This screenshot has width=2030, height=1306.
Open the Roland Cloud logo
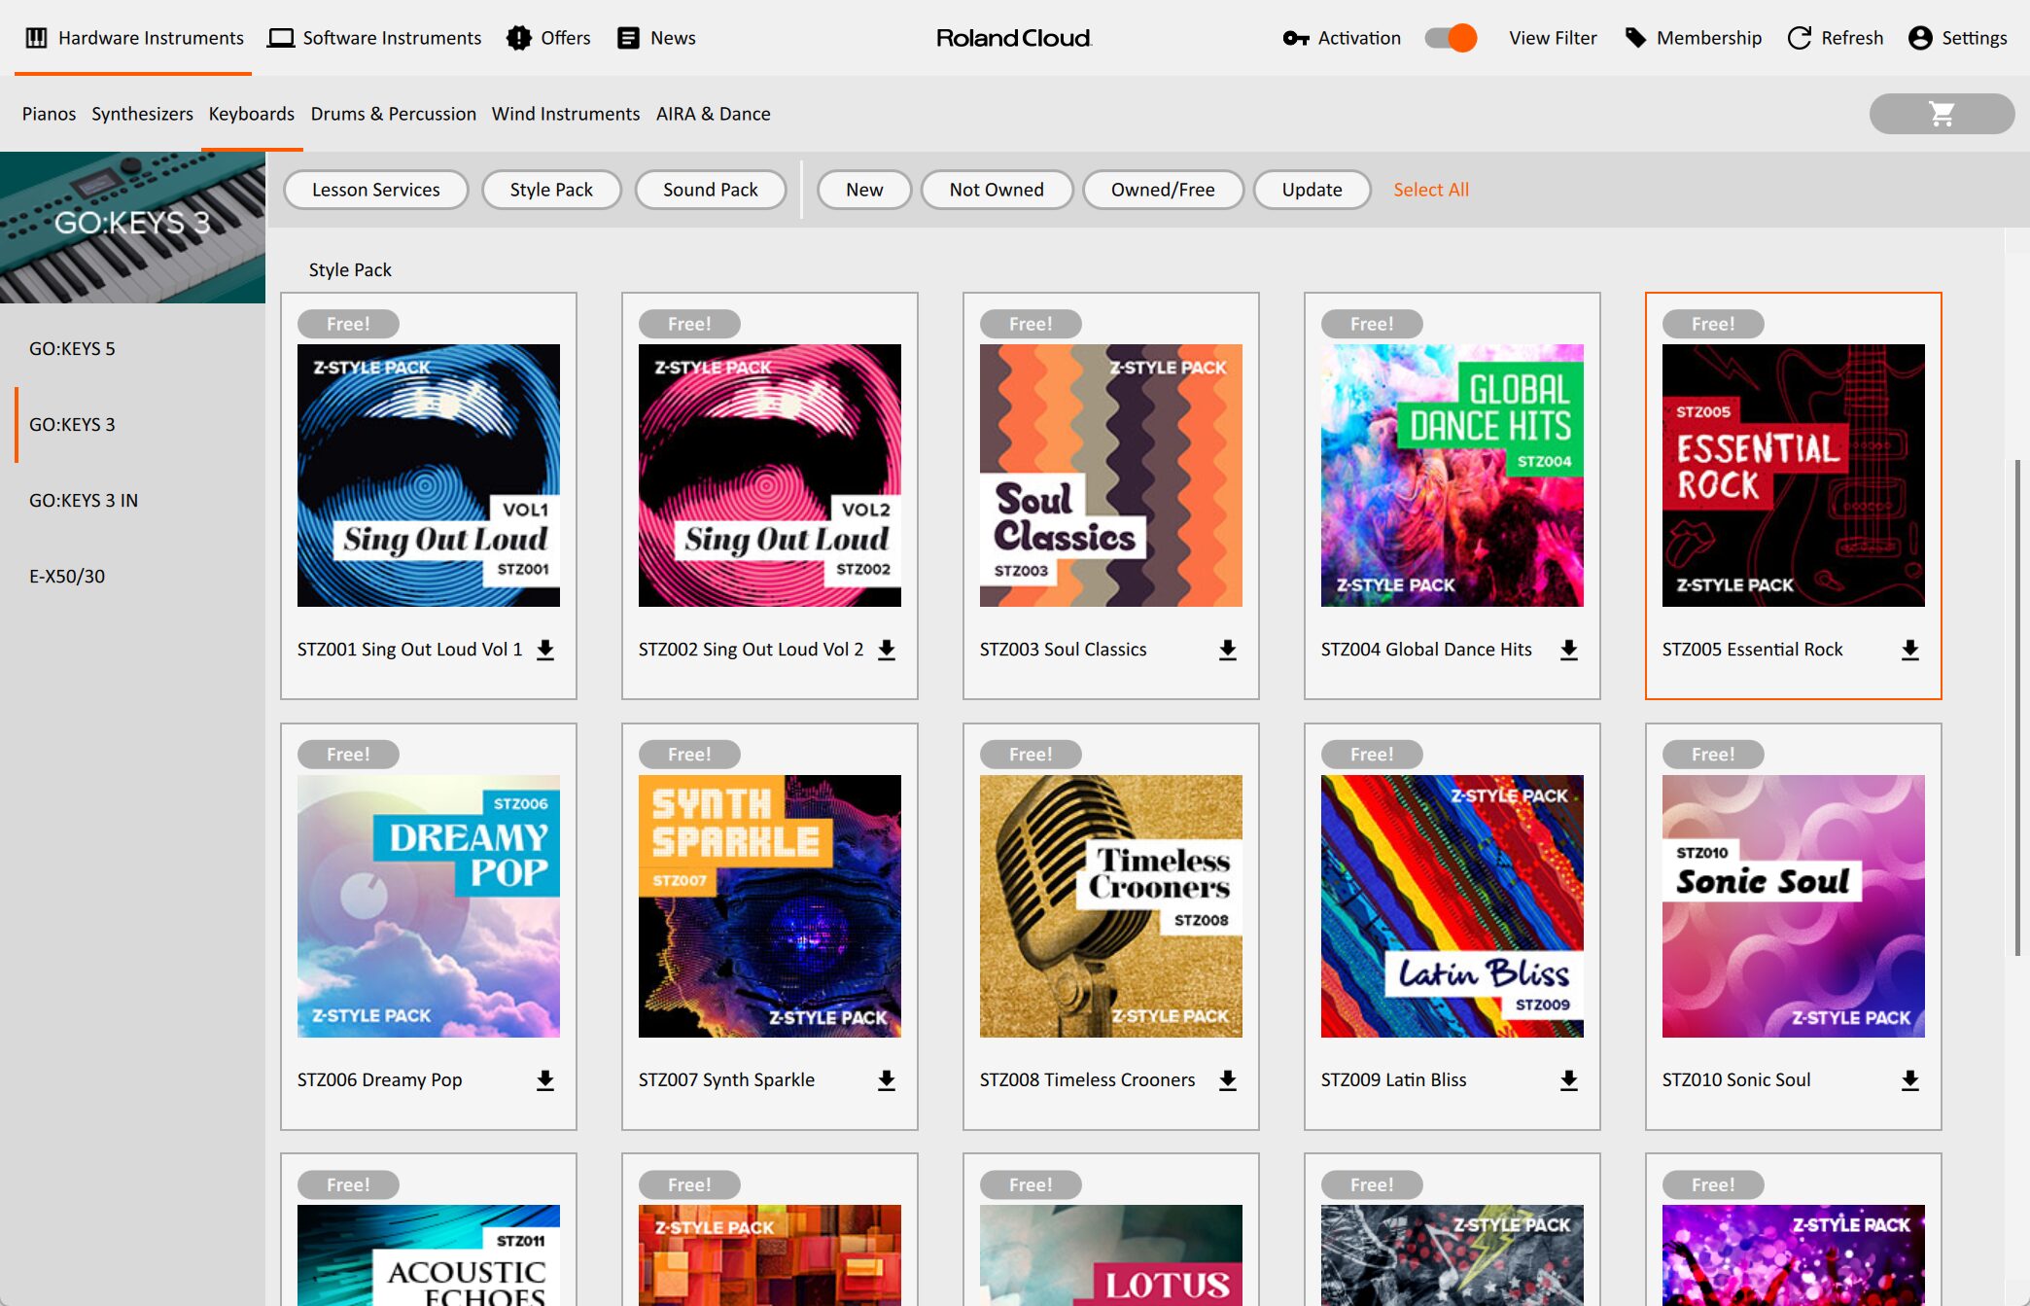pos(1013,38)
